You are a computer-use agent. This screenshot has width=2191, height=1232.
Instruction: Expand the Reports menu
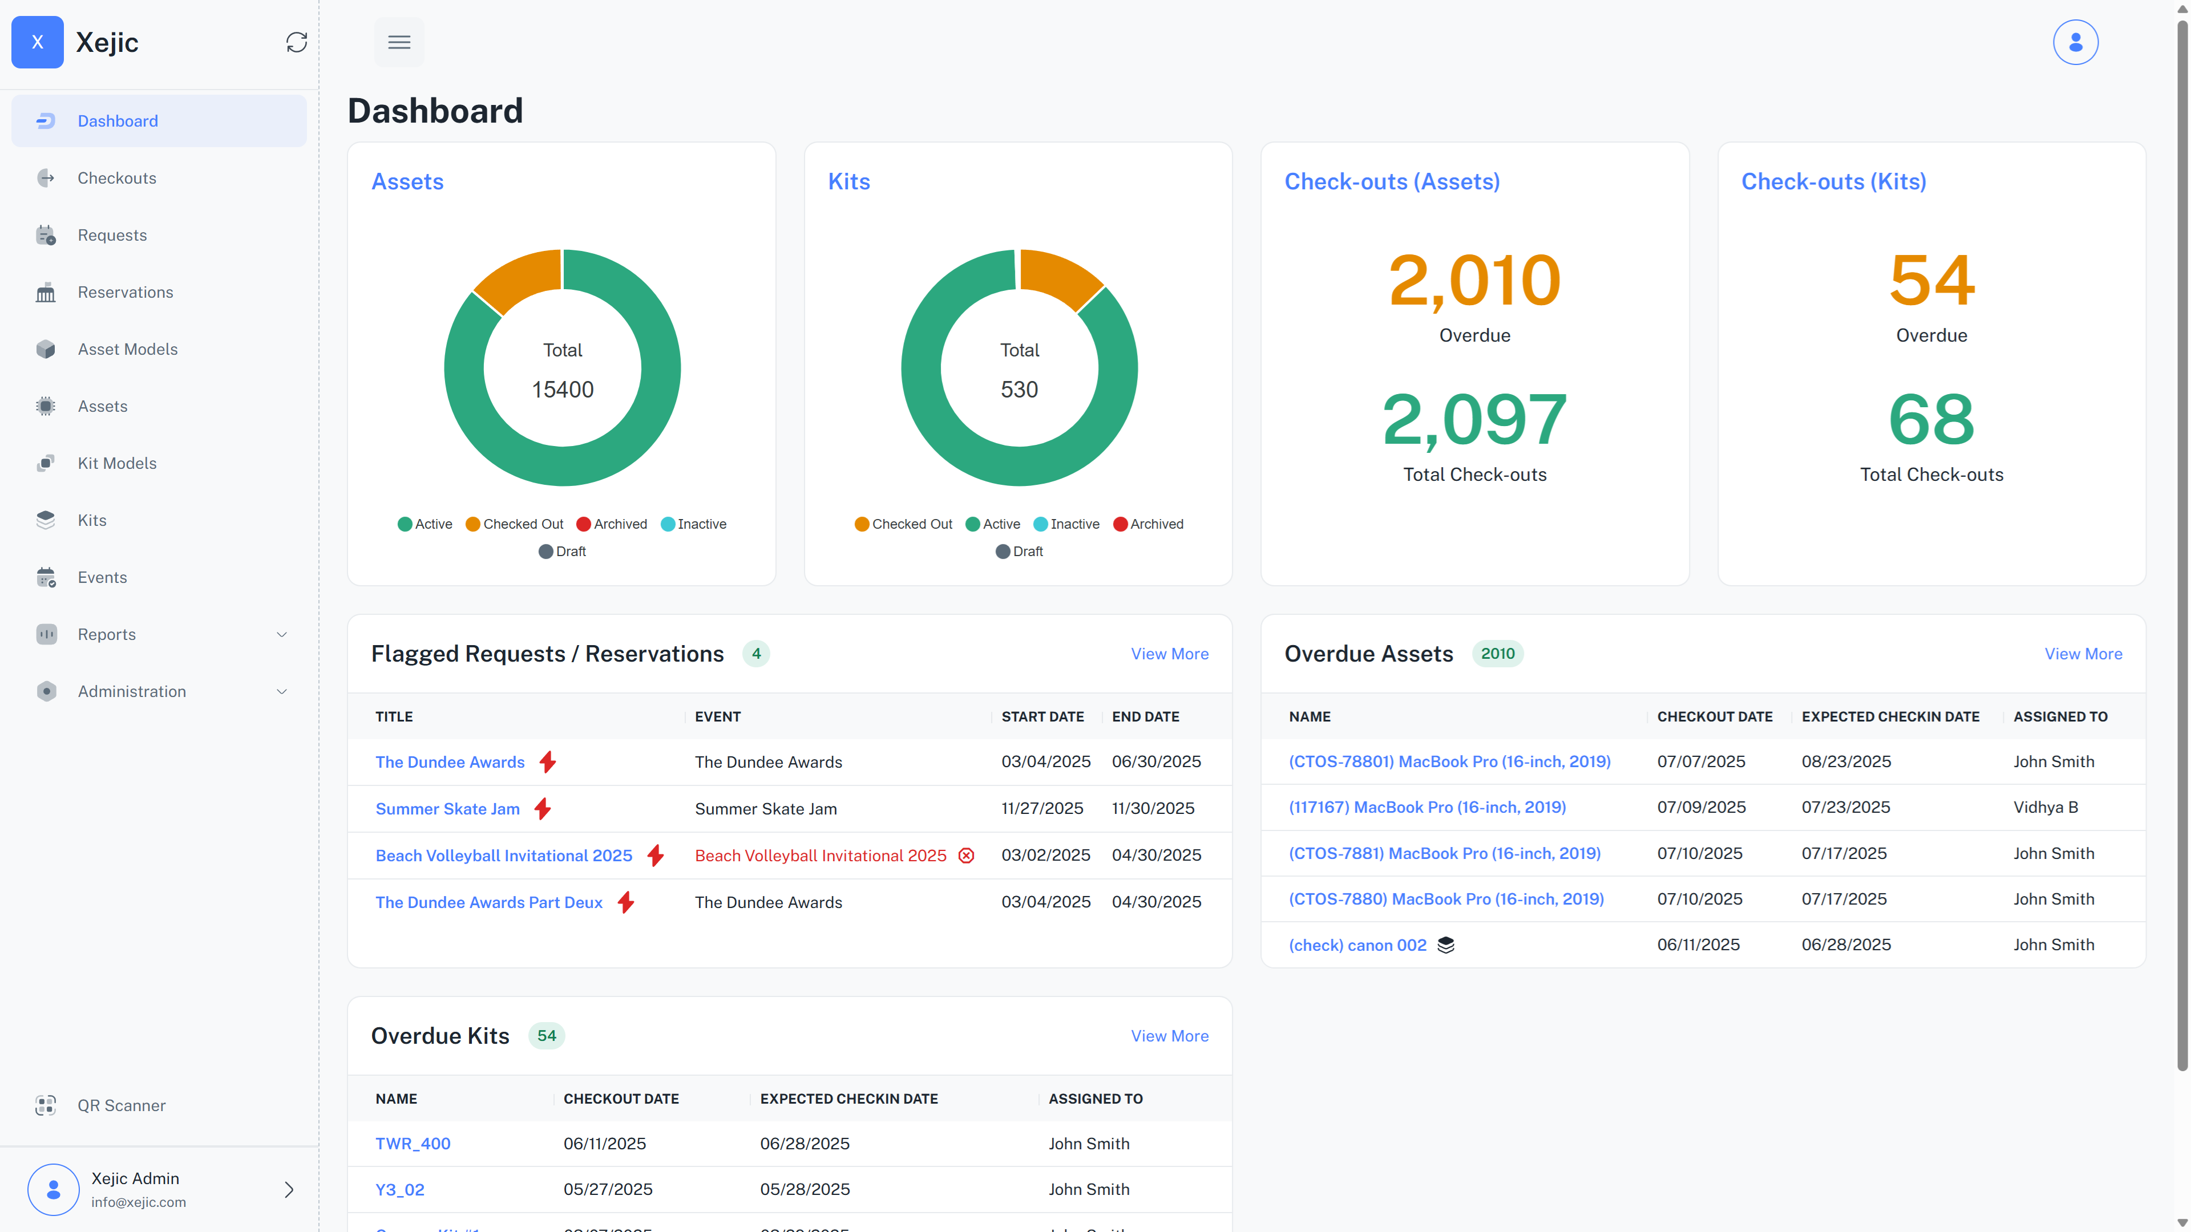106,634
